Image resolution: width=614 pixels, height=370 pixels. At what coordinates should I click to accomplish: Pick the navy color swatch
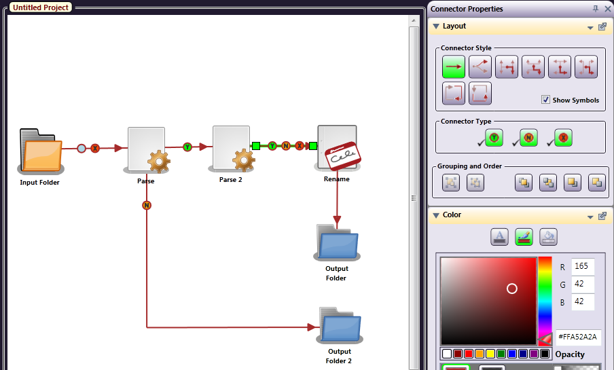click(x=523, y=354)
